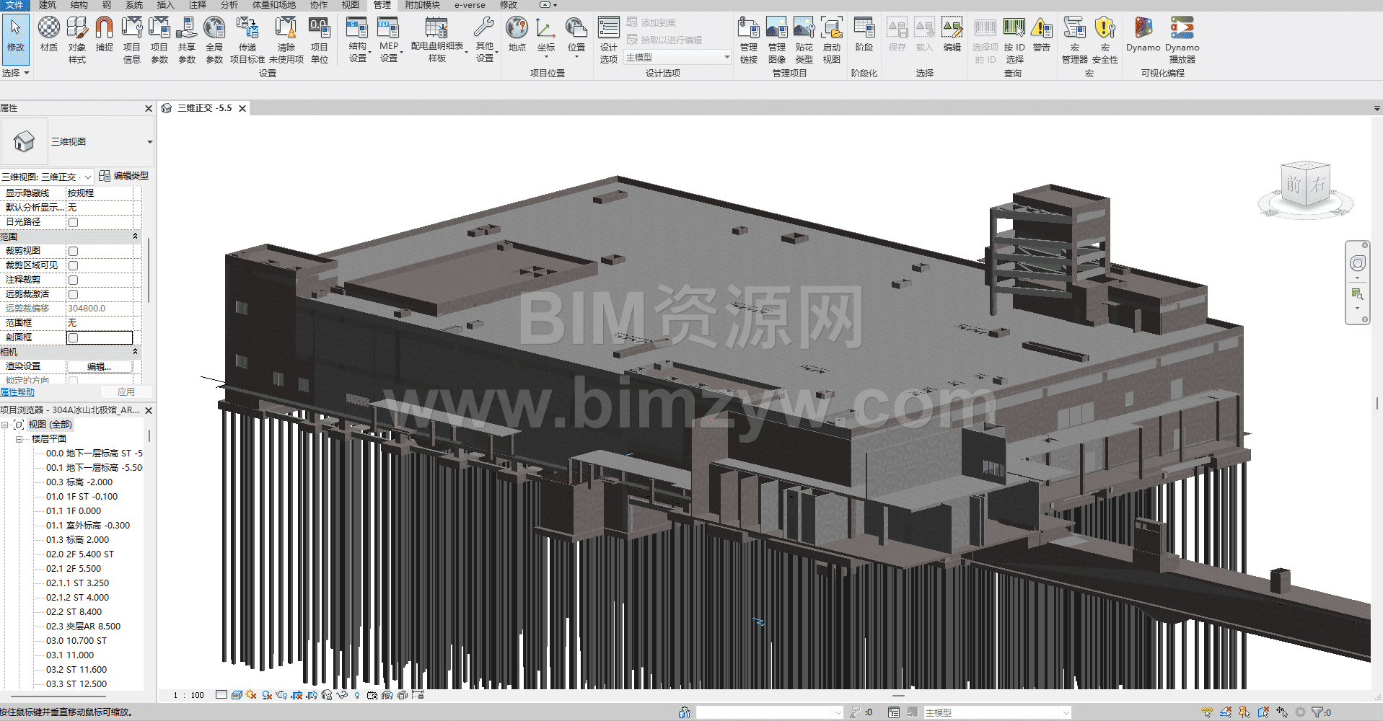Open 属性帮助 link
The width and height of the screenshot is (1383, 721).
pyautogui.click(x=17, y=392)
